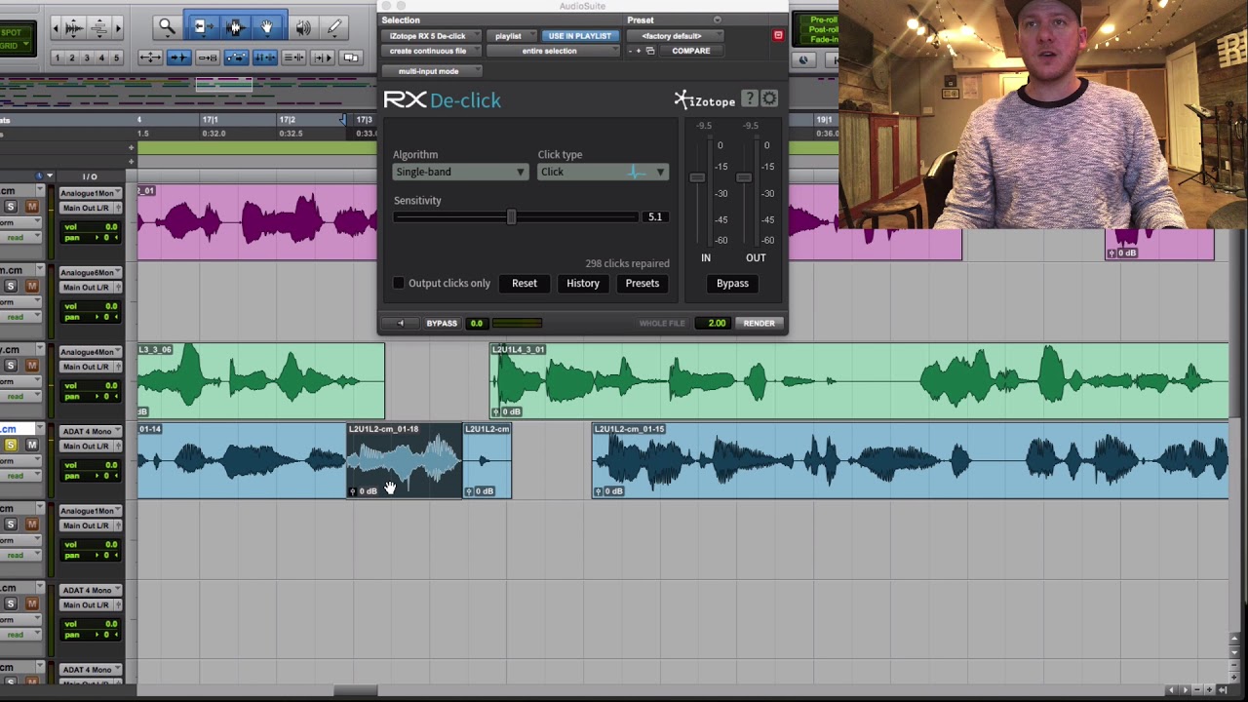Enable the Output clicks only checkbox

click(x=399, y=283)
